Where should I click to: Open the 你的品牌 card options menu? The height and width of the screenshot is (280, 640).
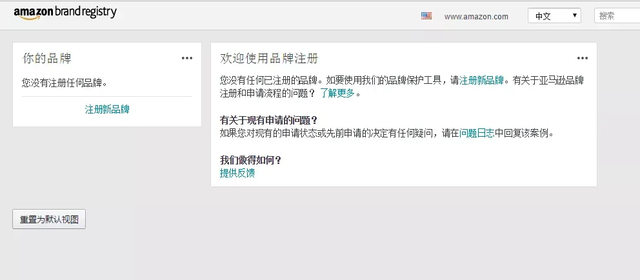tap(187, 58)
